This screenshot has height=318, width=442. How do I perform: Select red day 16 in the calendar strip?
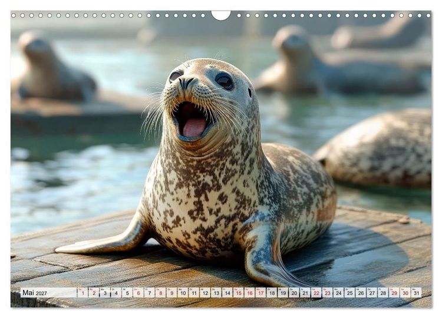pyautogui.click(x=250, y=293)
